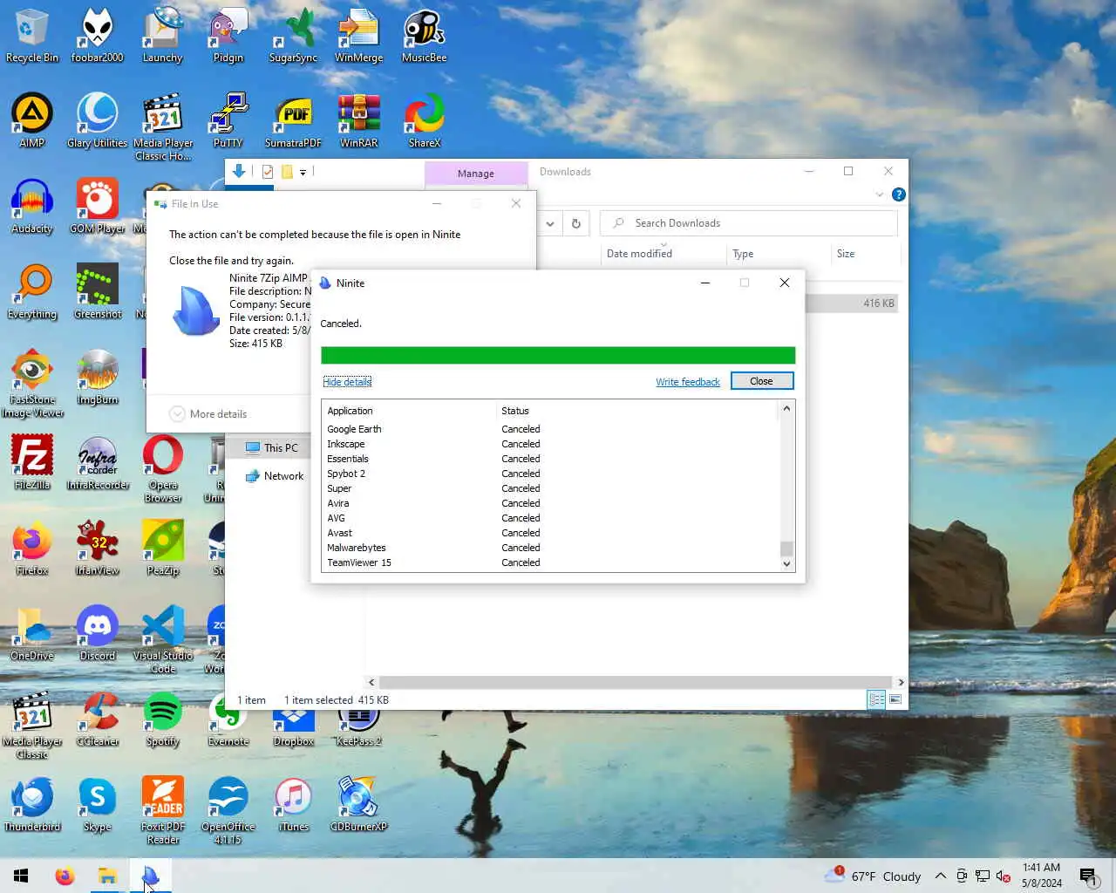Click the Explorer horizontal scrollbar
The height and width of the screenshot is (893, 1116).
tap(636, 682)
